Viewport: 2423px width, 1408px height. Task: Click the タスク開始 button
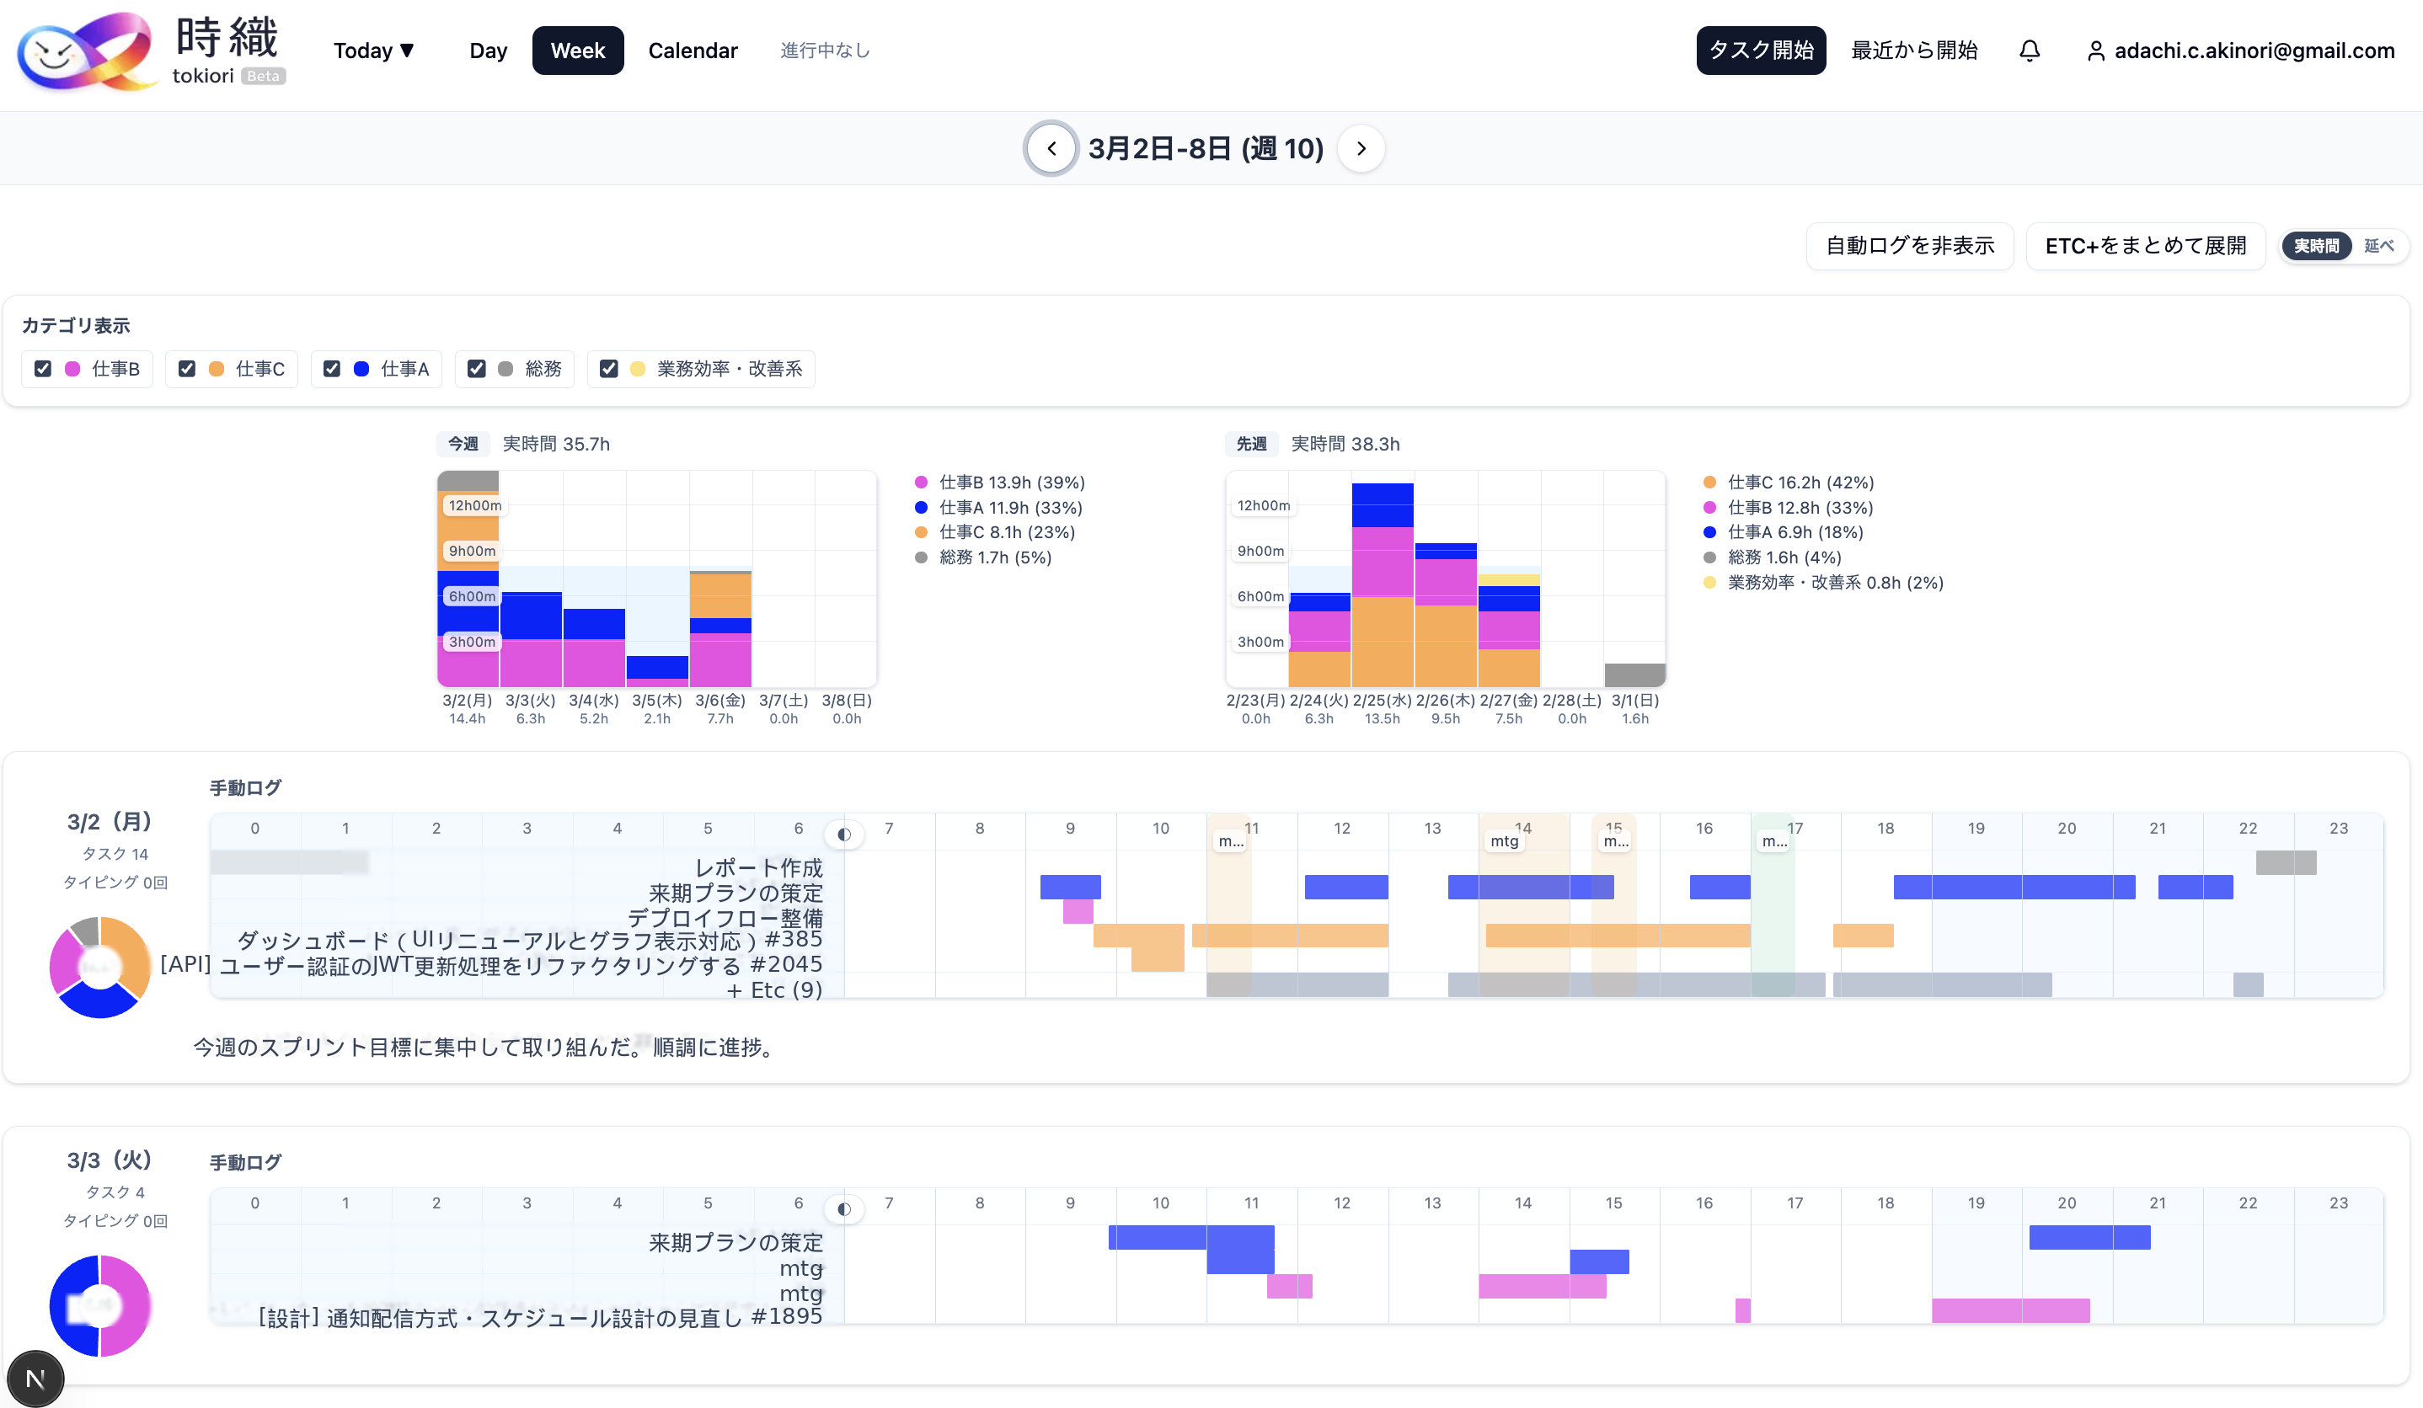(1760, 51)
